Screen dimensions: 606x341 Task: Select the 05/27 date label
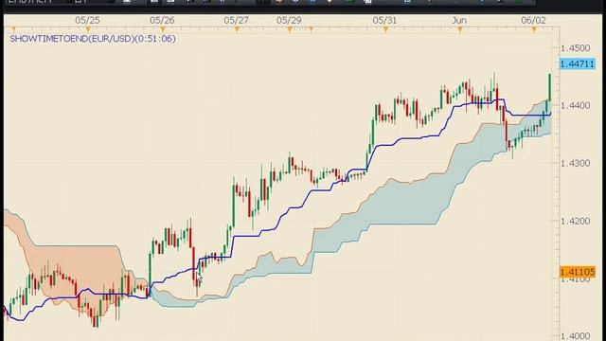pos(236,20)
